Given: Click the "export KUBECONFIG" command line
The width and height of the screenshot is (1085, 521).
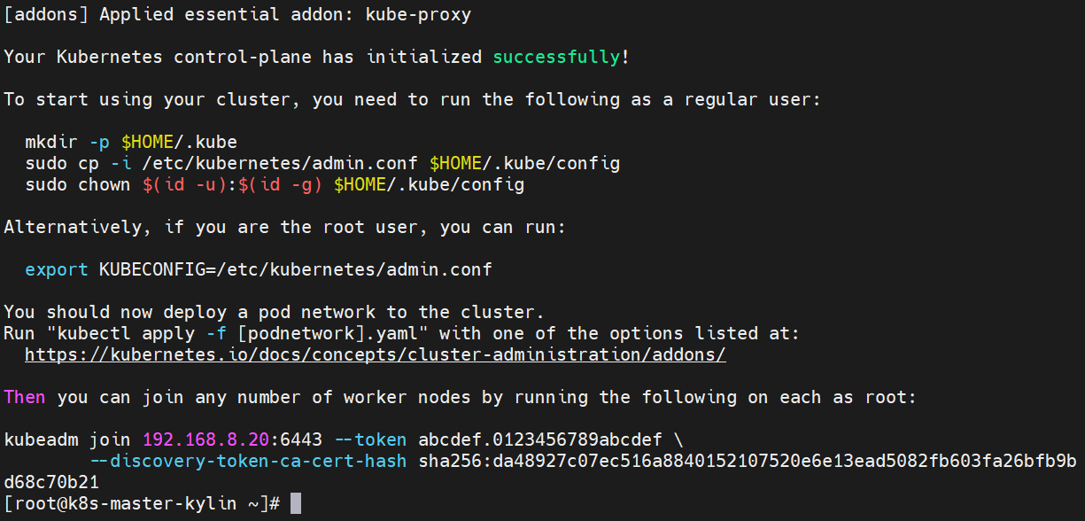Looking at the screenshot, I should (258, 269).
